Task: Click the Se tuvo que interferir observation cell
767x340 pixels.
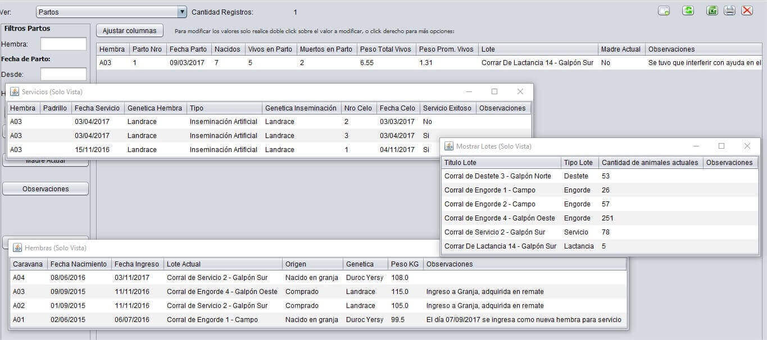Action: (705, 63)
